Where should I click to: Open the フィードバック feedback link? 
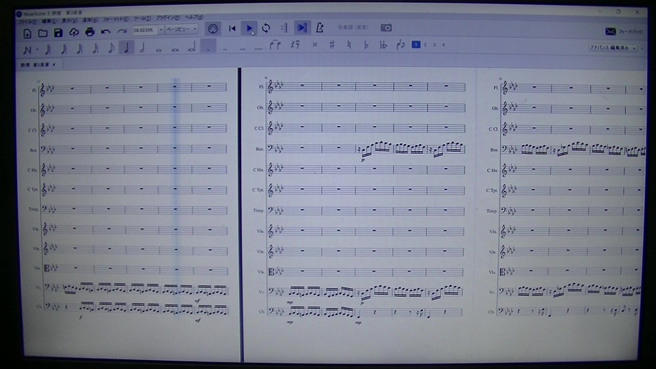click(x=623, y=31)
